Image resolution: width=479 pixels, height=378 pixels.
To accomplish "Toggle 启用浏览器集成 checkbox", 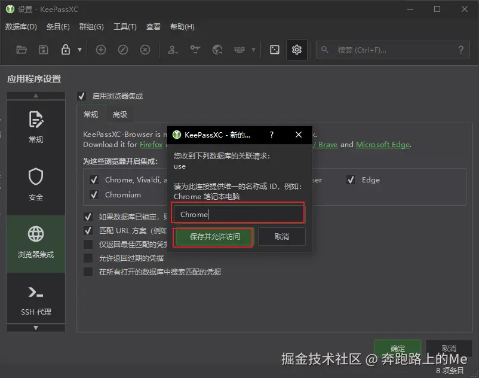I will tap(82, 96).
